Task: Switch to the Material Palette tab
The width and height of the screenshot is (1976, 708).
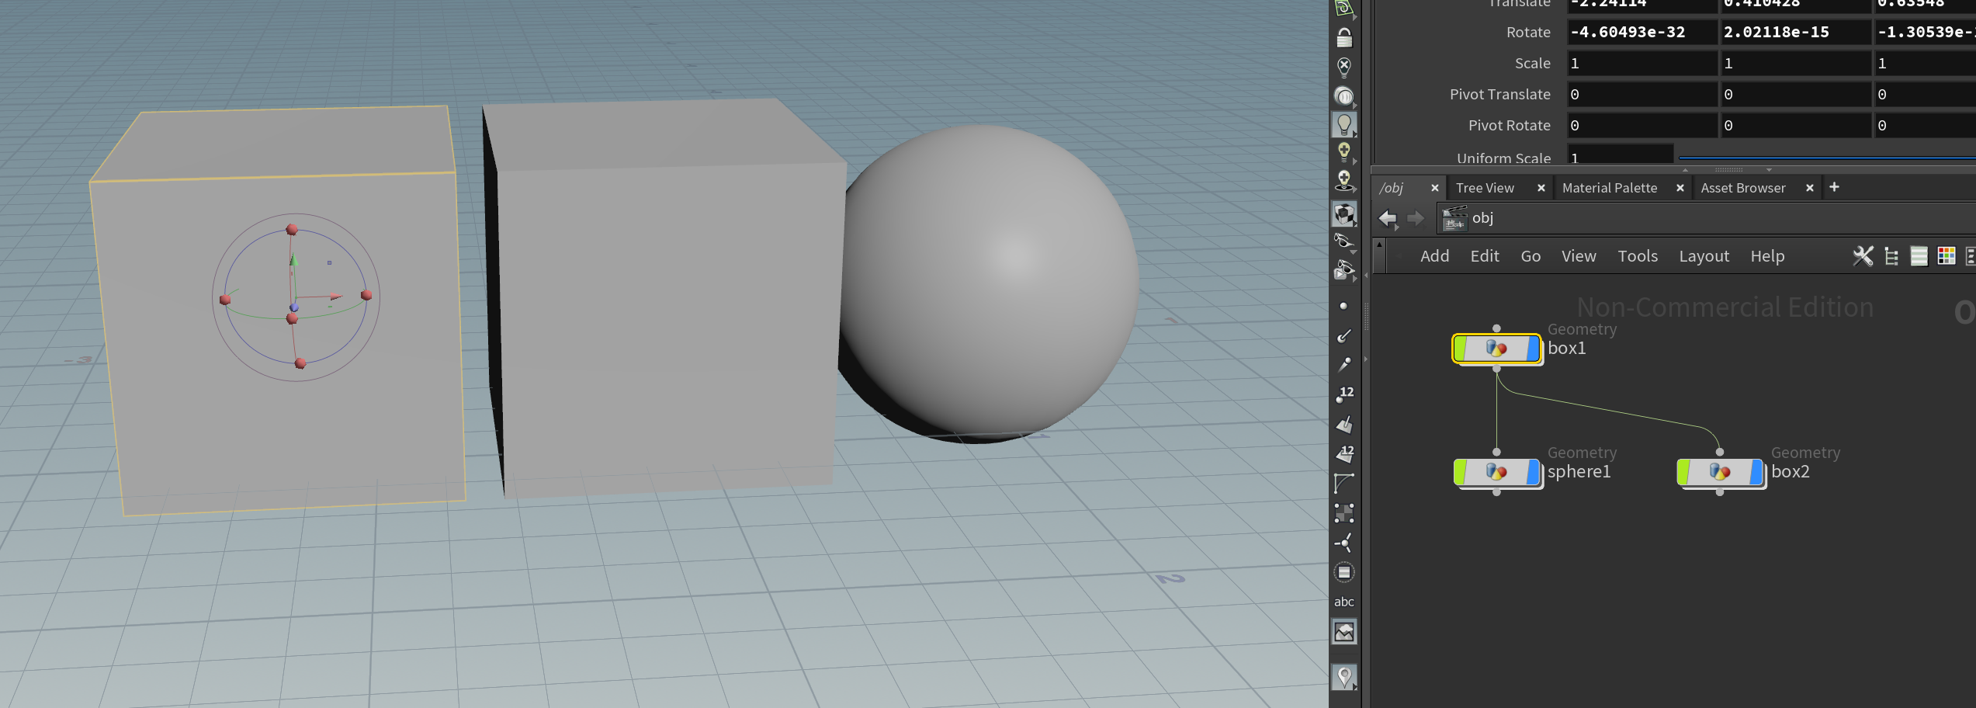Action: pos(1610,188)
